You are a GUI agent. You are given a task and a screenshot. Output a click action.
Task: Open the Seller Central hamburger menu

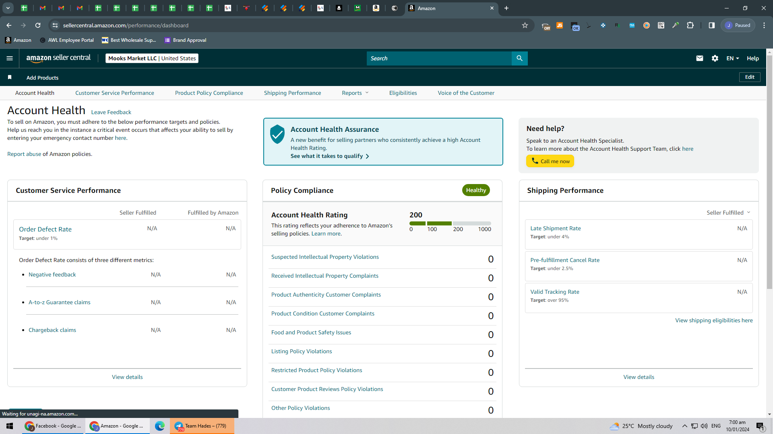10,58
